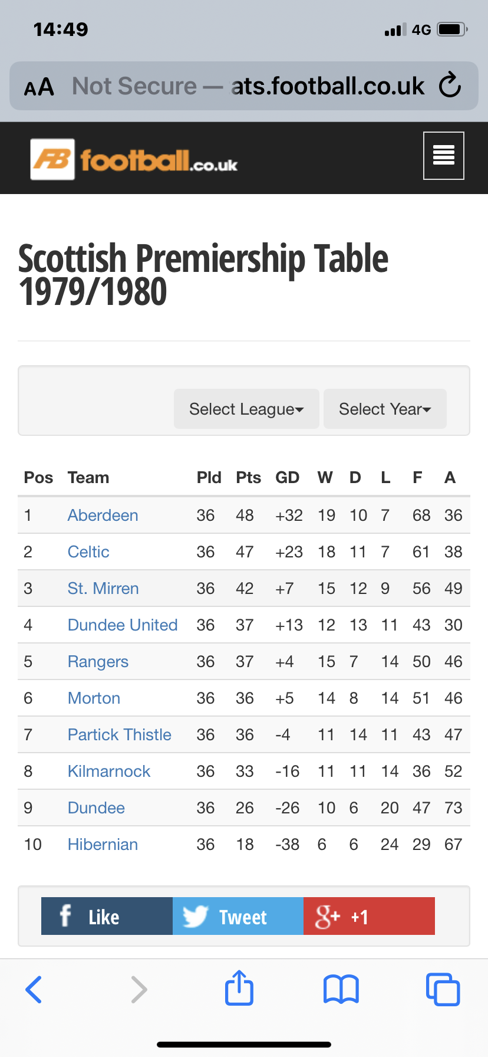Open the Safari bookmarks icon

(x=341, y=989)
